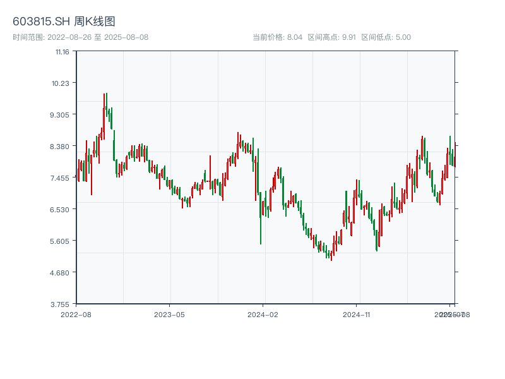Screen dimensions: 505x379
Task: Select the 时间范围 date range text
Action: point(80,37)
